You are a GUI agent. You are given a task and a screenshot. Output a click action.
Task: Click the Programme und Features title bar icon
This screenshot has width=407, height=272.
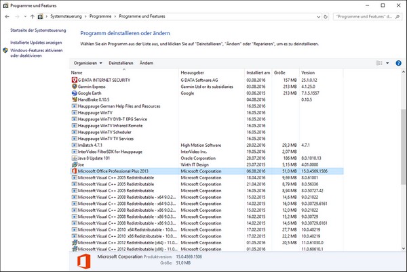pos(5,5)
